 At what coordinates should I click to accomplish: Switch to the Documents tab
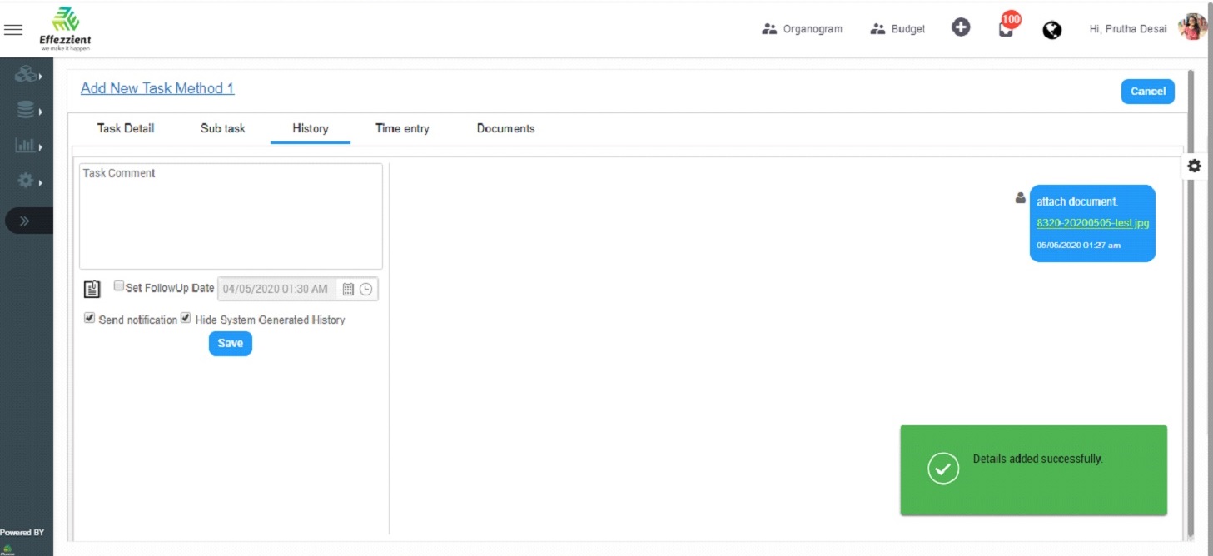point(505,128)
